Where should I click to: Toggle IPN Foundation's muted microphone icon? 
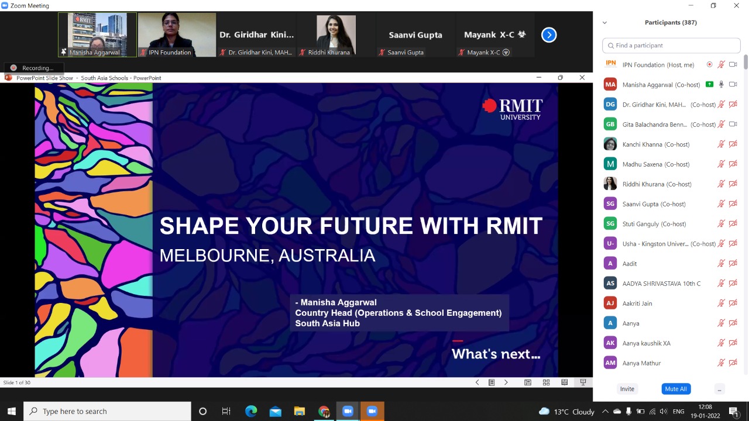click(x=721, y=64)
